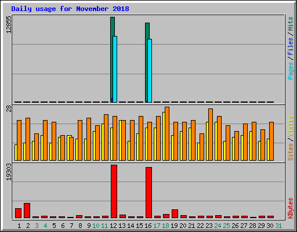This screenshot has height=232, width=297.
Task: Click day 9 on the x-axis
Action: click(89, 226)
